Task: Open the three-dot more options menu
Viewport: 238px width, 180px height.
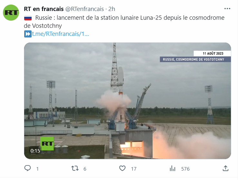Action: click(x=227, y=9)
